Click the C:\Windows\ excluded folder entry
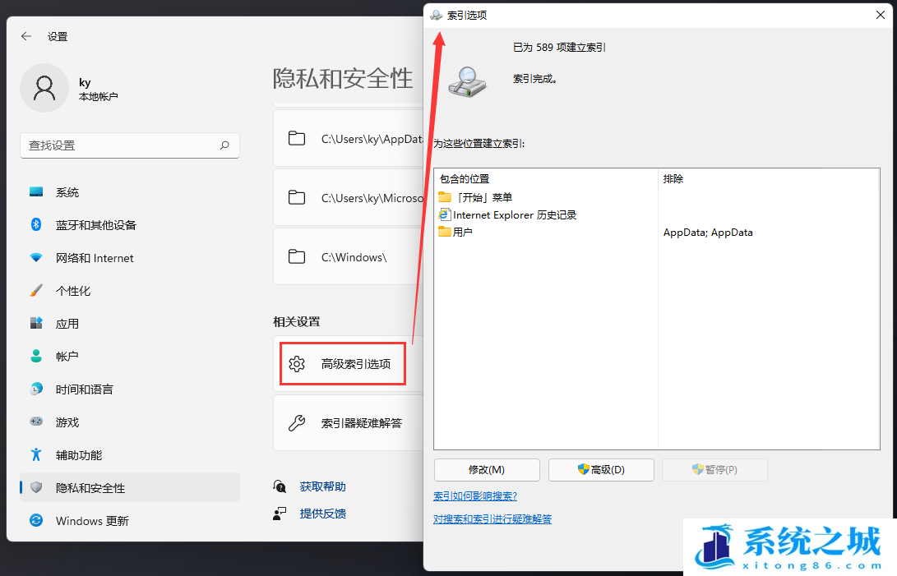The height and width of the screenshot is (576, 897). (348, 257)
